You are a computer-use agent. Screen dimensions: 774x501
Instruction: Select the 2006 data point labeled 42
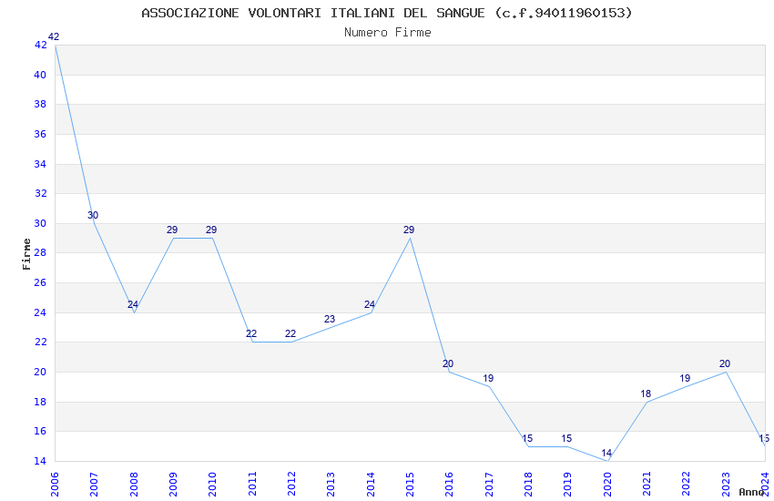pos(54,36)
